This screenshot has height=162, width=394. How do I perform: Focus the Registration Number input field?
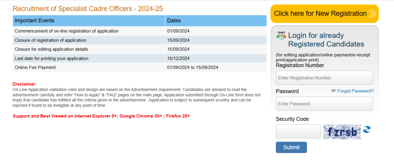point(324,78)
